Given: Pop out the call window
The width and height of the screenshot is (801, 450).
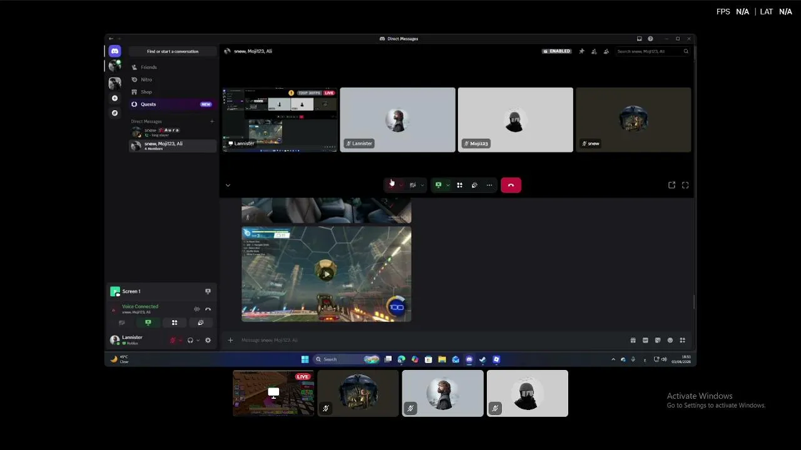Looking at the screenshot, I should (671, 185).
